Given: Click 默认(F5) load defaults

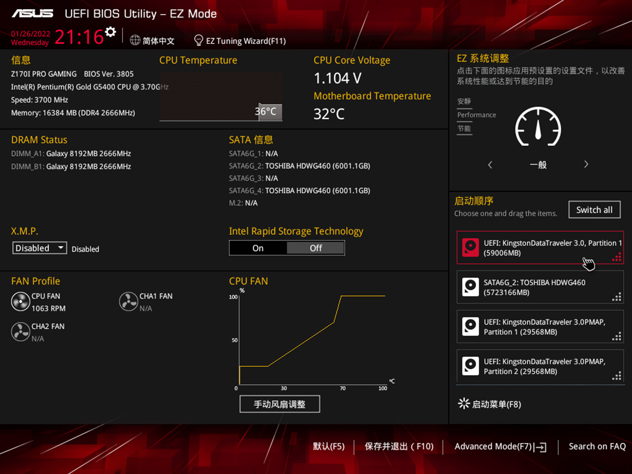Looking at the screenshot, I should coord(329,446).
